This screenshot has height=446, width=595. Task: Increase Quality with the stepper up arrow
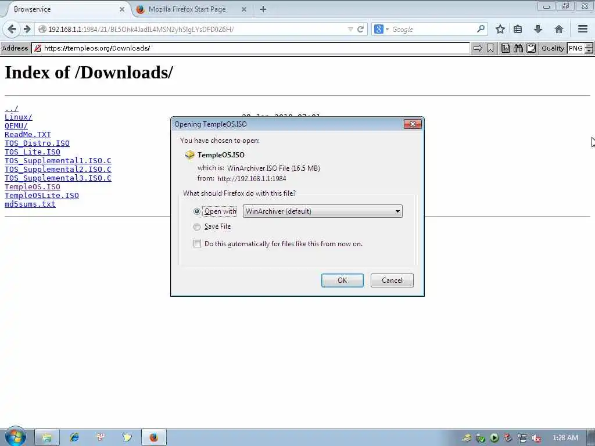pos(589,46)
